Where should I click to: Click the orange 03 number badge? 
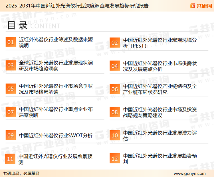(x=11, y=65)
